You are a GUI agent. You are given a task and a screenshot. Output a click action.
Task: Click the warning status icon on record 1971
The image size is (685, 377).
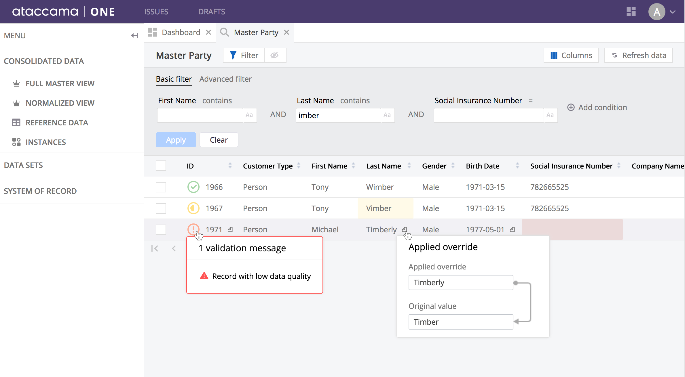pyautogui.click(x=193, y=229)
